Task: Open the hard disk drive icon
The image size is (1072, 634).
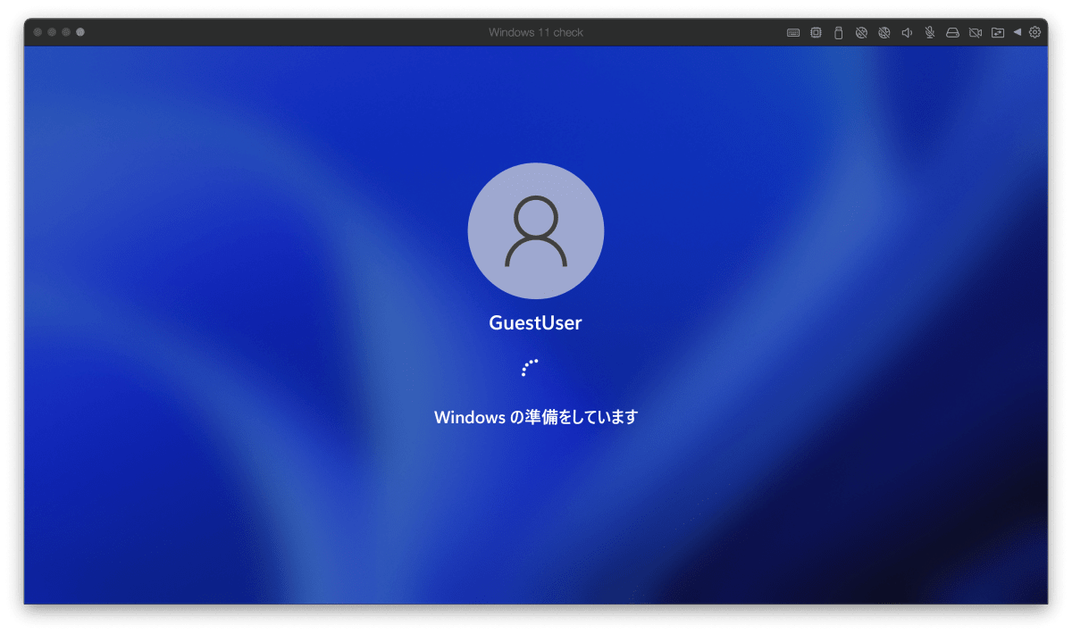Action: pos(952,32)
